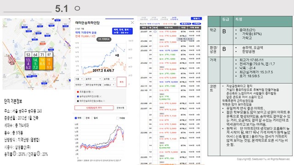This screenshot has height=165, width=294.
Task: Click the 전세 6억 transaction in 23.04
Action: 164,46
